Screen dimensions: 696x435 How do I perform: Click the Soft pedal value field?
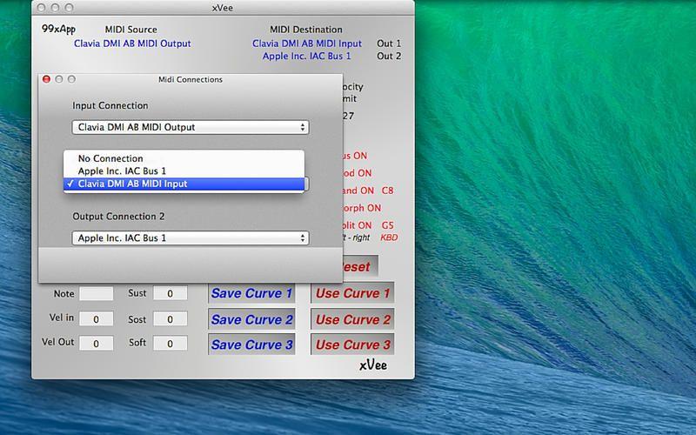pyautogui.click(x=171, y=343)
